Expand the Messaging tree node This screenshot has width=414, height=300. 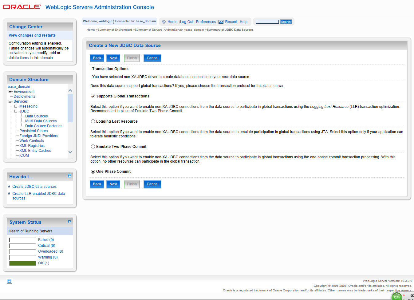coord(16,106)
